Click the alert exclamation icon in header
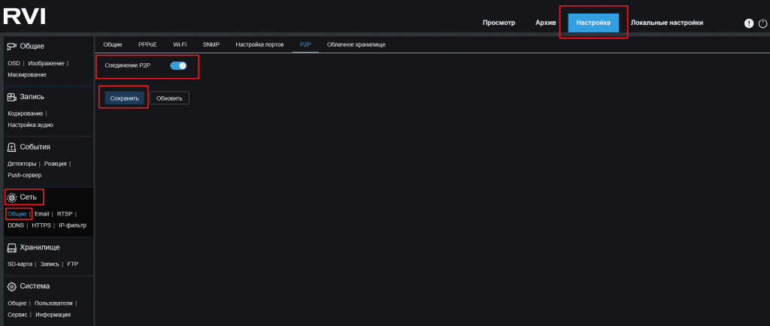 (748, 23)
